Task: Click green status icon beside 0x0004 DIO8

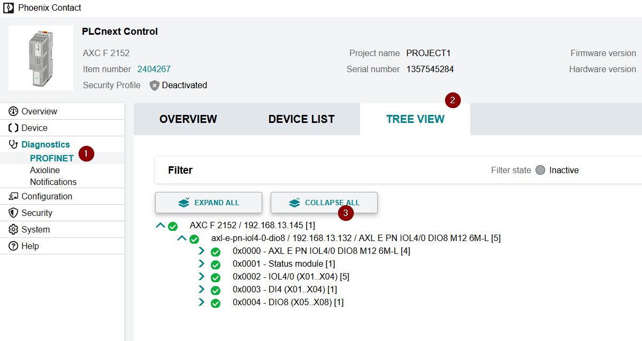Action: tap(216, 303)
